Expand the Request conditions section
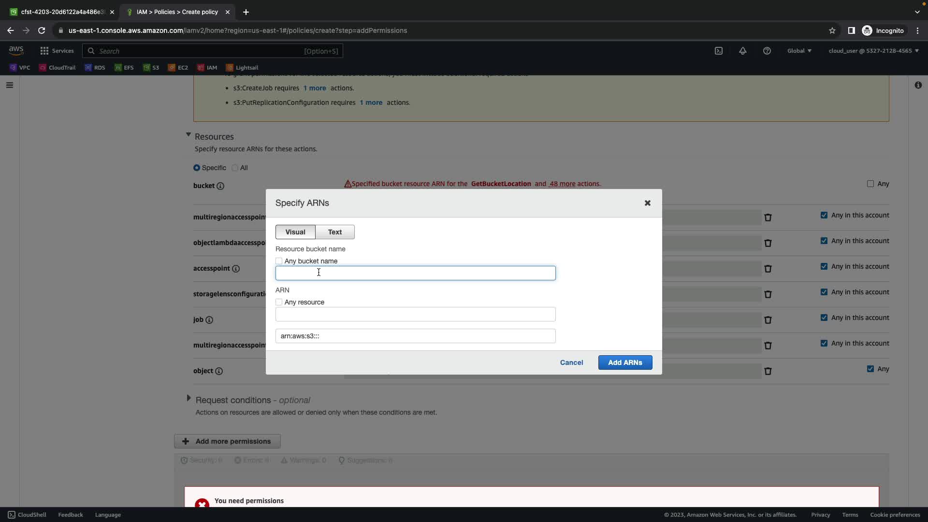Image resolution: width=928 pixels, height=522 pixels. 188,399
